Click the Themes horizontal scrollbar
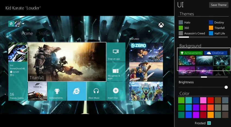The width and height of the screenshot is (231, 127). 203,37
